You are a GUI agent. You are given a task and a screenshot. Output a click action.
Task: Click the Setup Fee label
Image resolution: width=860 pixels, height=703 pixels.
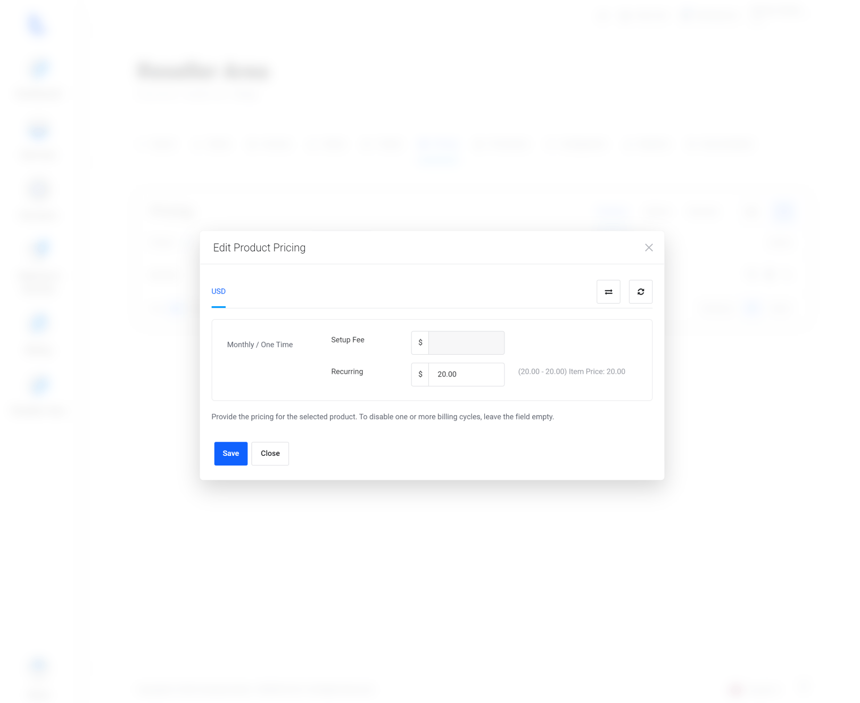pos(348,340)
